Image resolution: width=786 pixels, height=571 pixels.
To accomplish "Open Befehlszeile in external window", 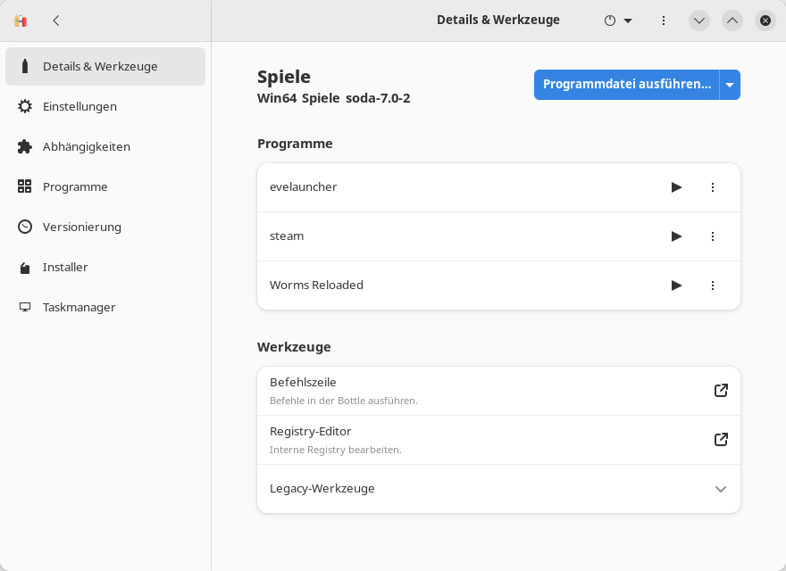I will (721, 391).
